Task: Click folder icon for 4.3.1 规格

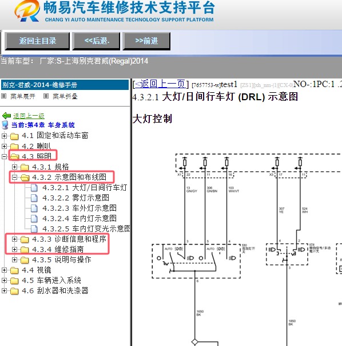Action: pos(25,167)
